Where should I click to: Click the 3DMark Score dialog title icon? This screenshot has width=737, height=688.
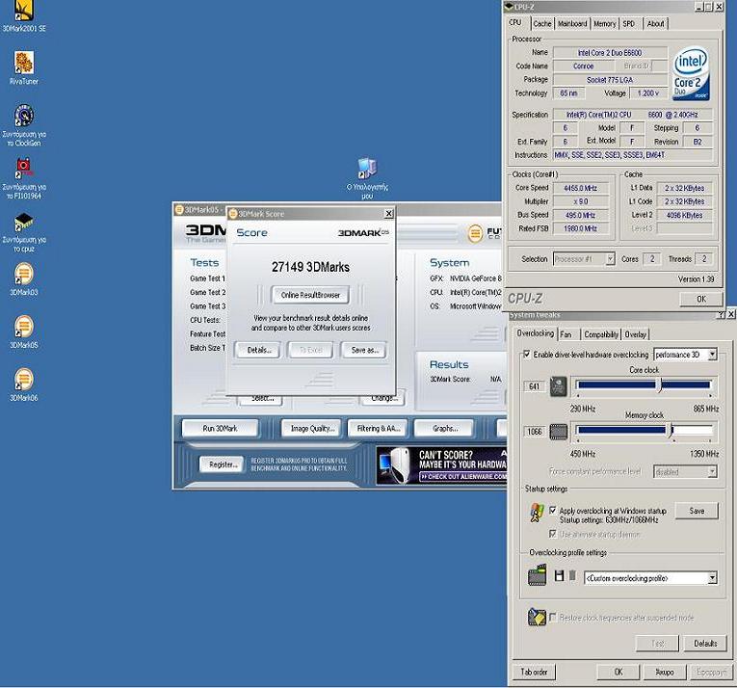[x=233, y=214]
